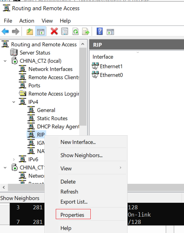Click the tree pane scroll-up arrow

pos(83,44)
